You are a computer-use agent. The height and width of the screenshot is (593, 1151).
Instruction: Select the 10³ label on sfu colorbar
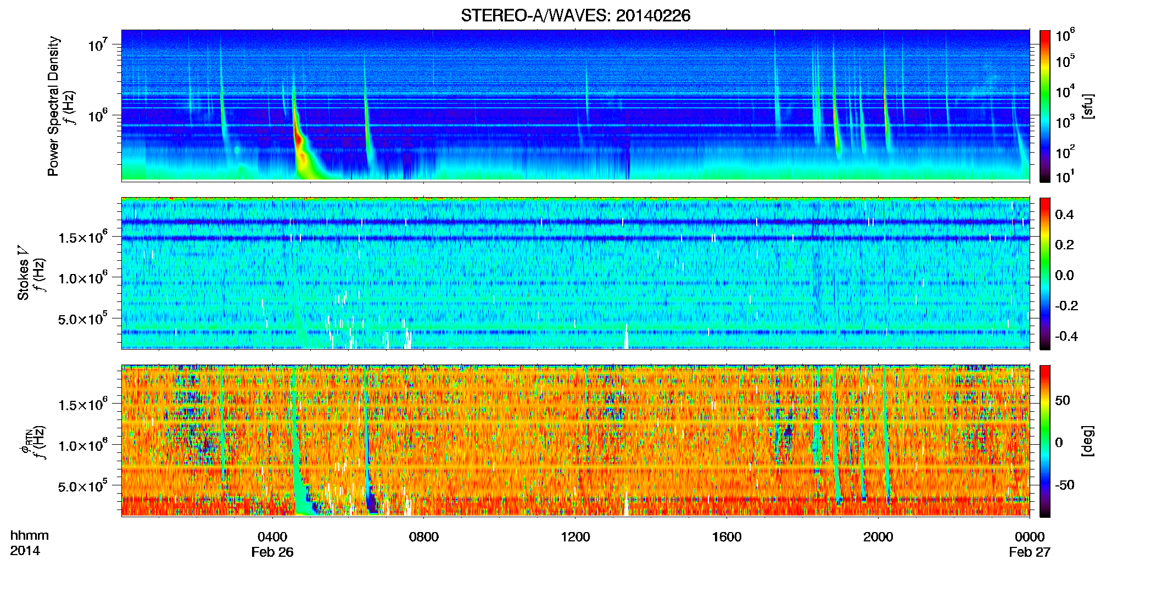[x=1065, y=121]
